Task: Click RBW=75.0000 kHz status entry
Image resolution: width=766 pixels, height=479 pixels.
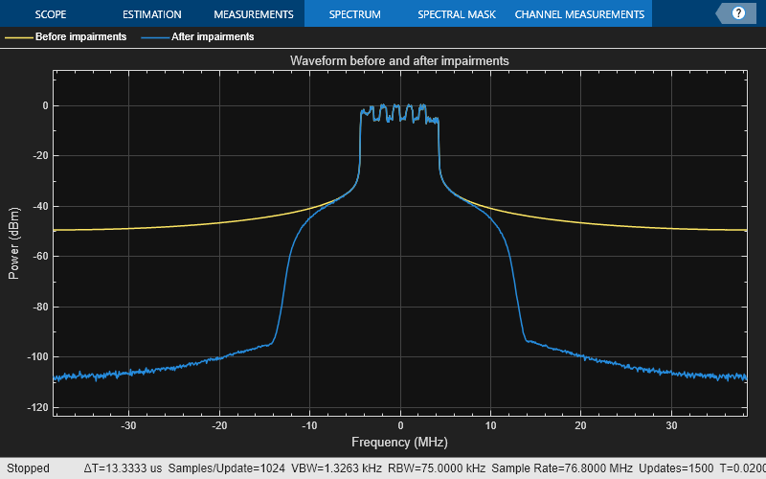Action: pyautogui.click(x=437, y=468)
